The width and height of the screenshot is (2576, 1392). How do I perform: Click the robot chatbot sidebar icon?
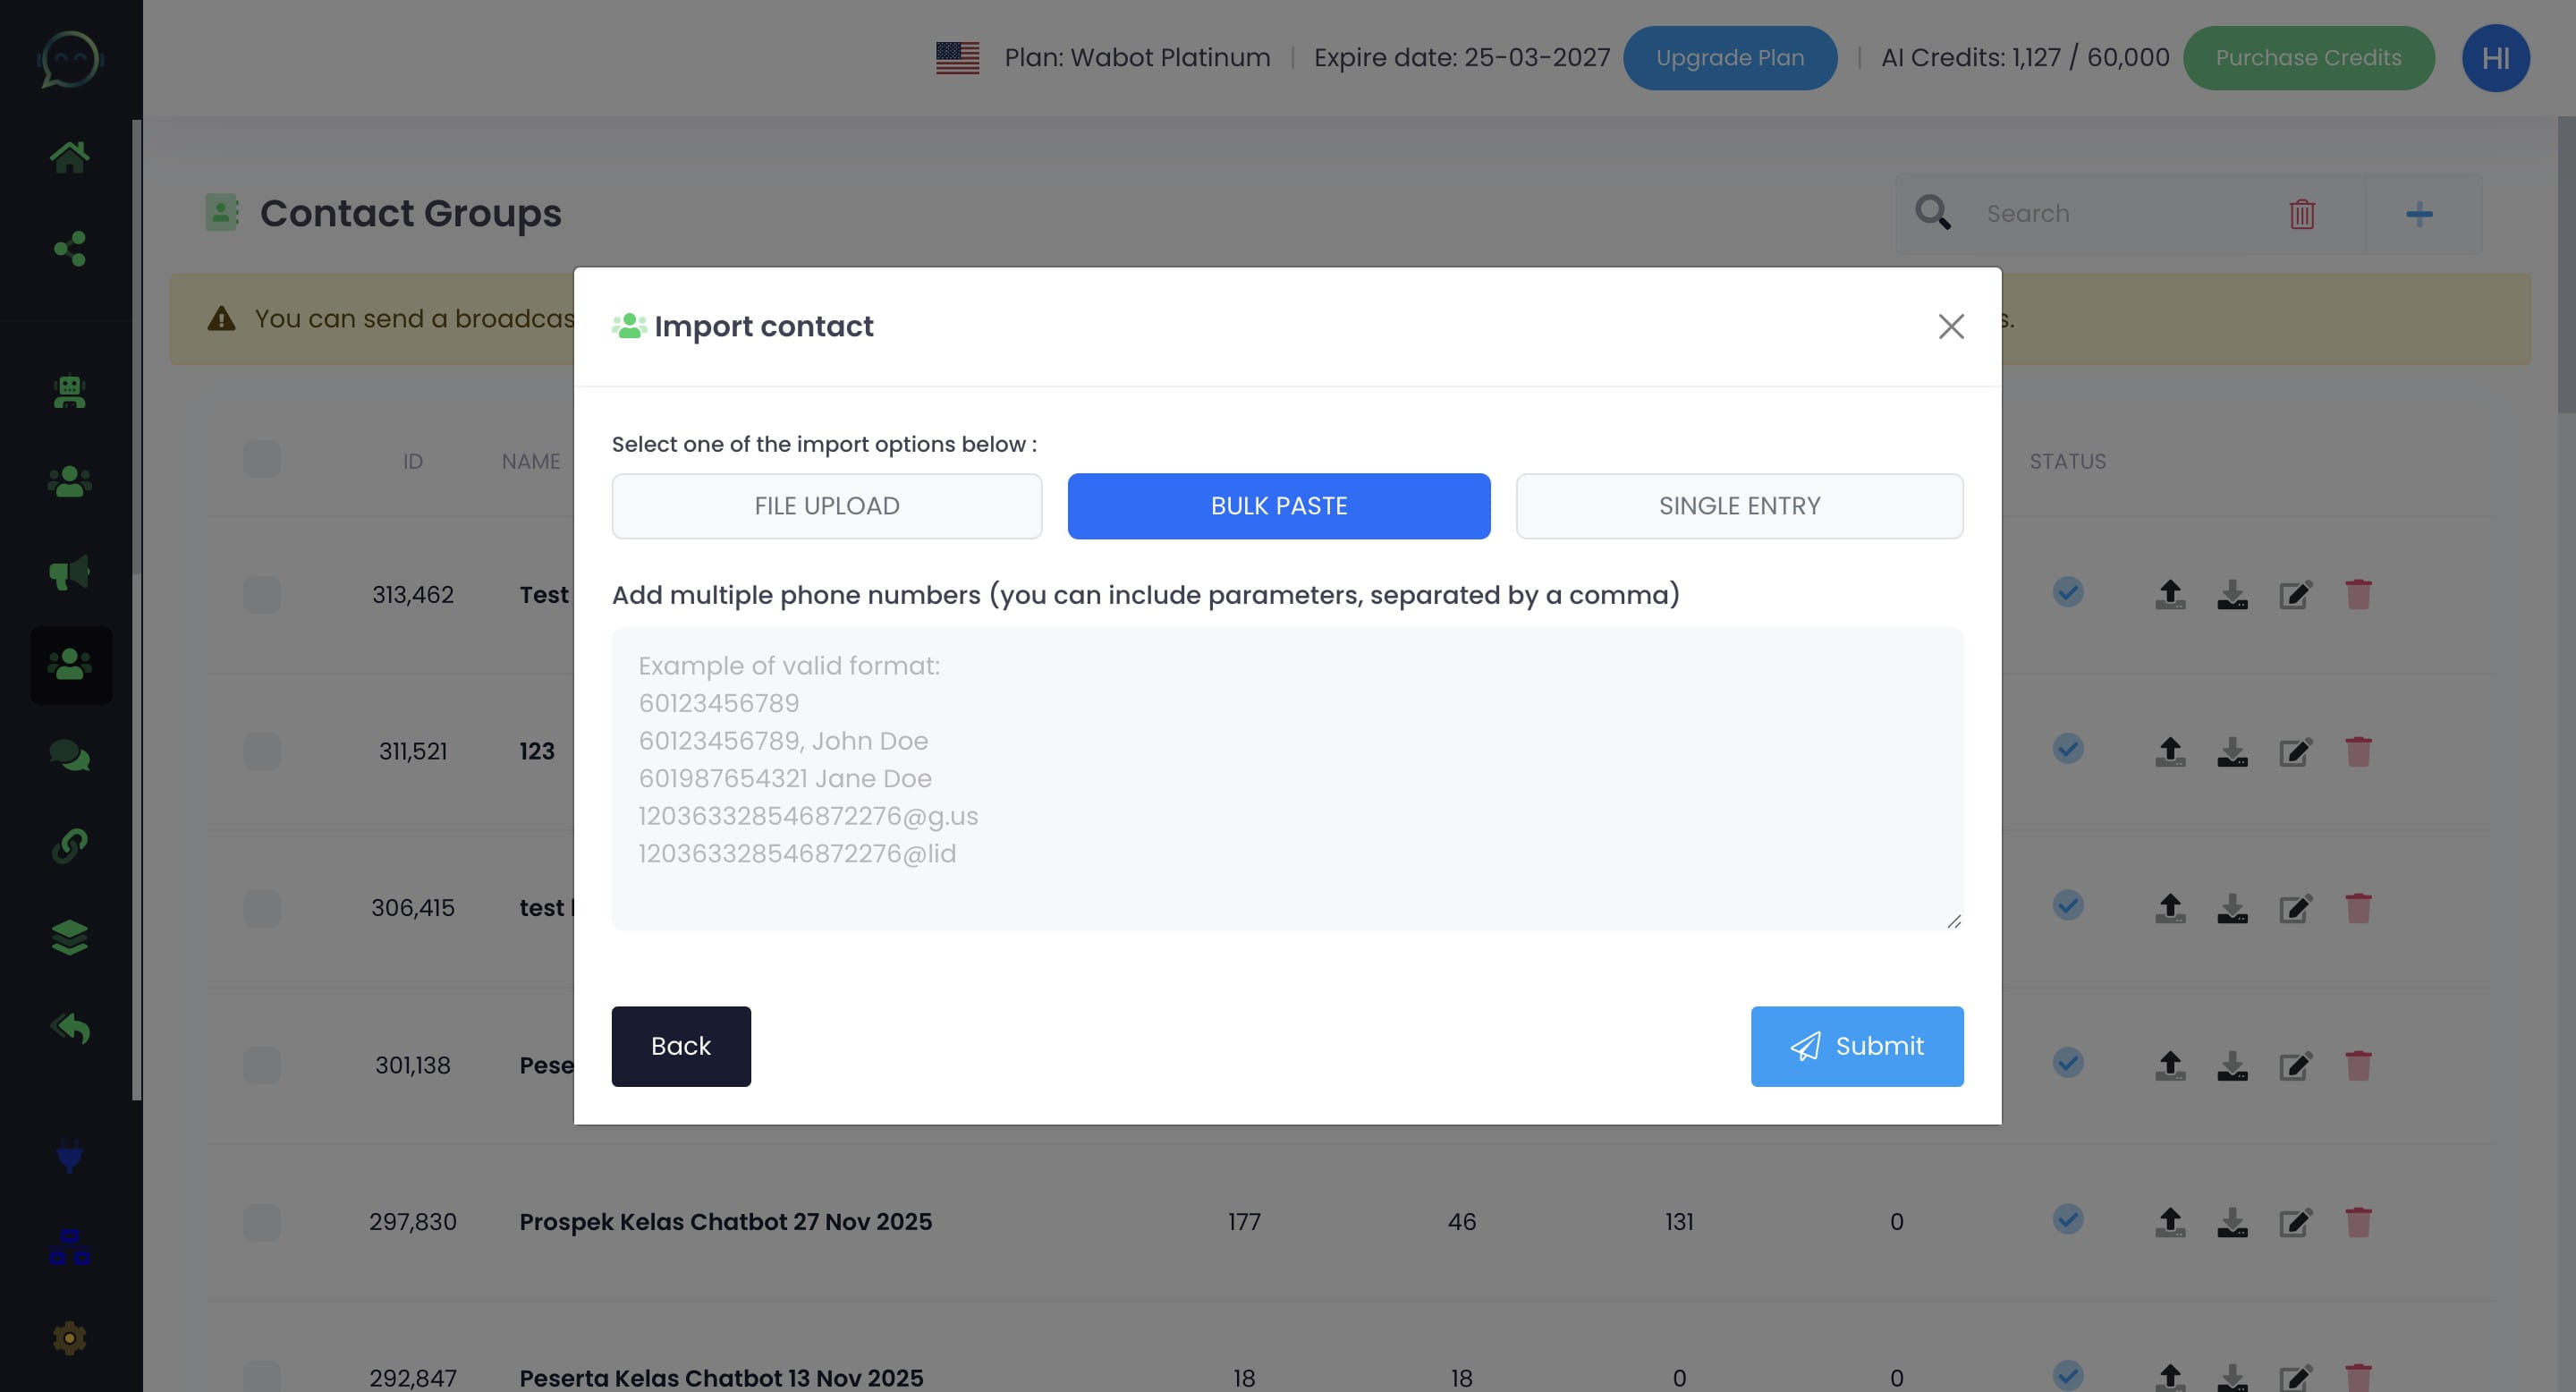pos(69,391)
